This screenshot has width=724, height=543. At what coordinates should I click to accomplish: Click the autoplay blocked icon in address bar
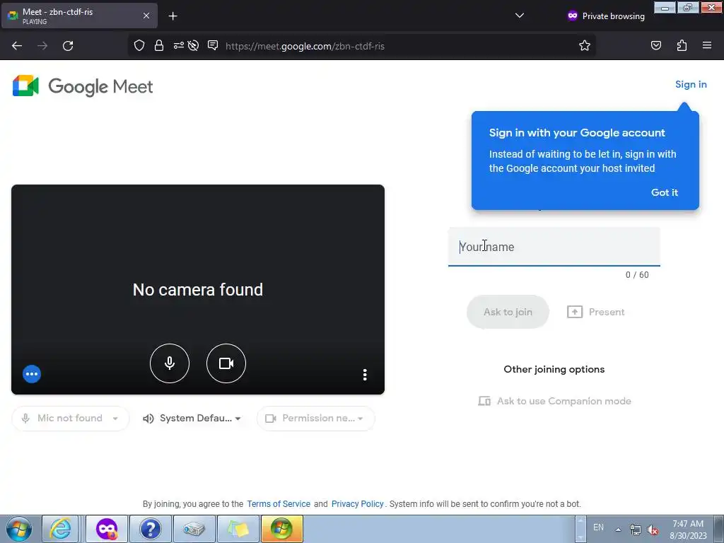194,45
